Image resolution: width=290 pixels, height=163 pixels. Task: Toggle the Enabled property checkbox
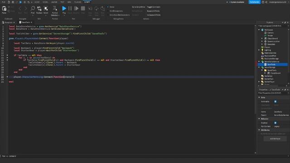tap(275, 123)
